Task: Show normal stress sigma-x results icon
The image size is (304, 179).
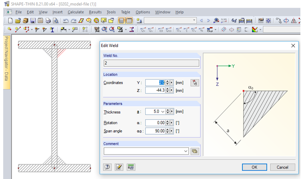Action: (x=178, y=30)
